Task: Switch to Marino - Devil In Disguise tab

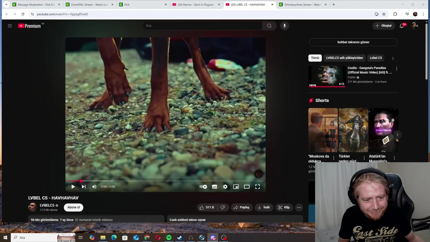Action: click(x=196, y=5)
